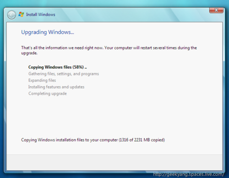Click the "Expanding files" step

[x=42, y=80]
